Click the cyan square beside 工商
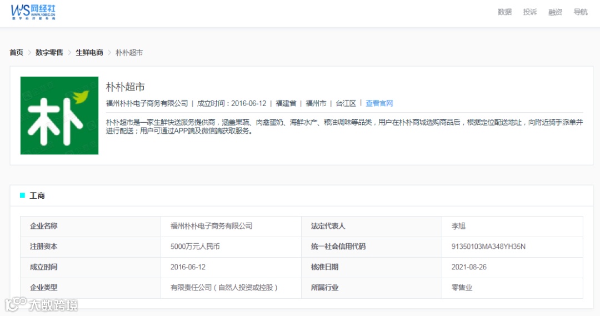The image size is (600, 316). pos(22,195)
